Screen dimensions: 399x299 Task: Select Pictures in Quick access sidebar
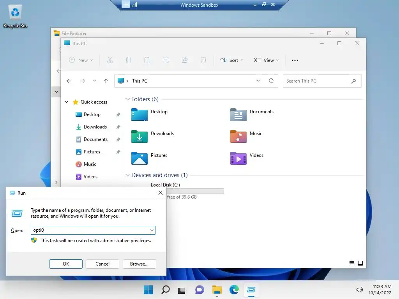pos(92,152)
